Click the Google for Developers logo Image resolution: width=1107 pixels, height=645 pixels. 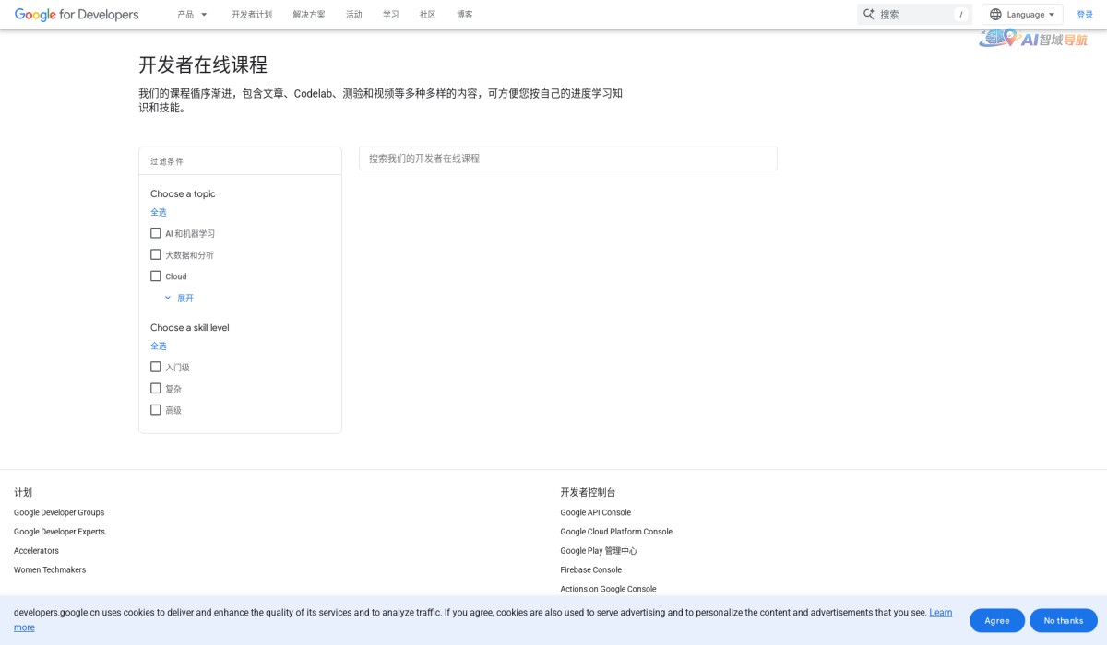(x=77, y=14)
